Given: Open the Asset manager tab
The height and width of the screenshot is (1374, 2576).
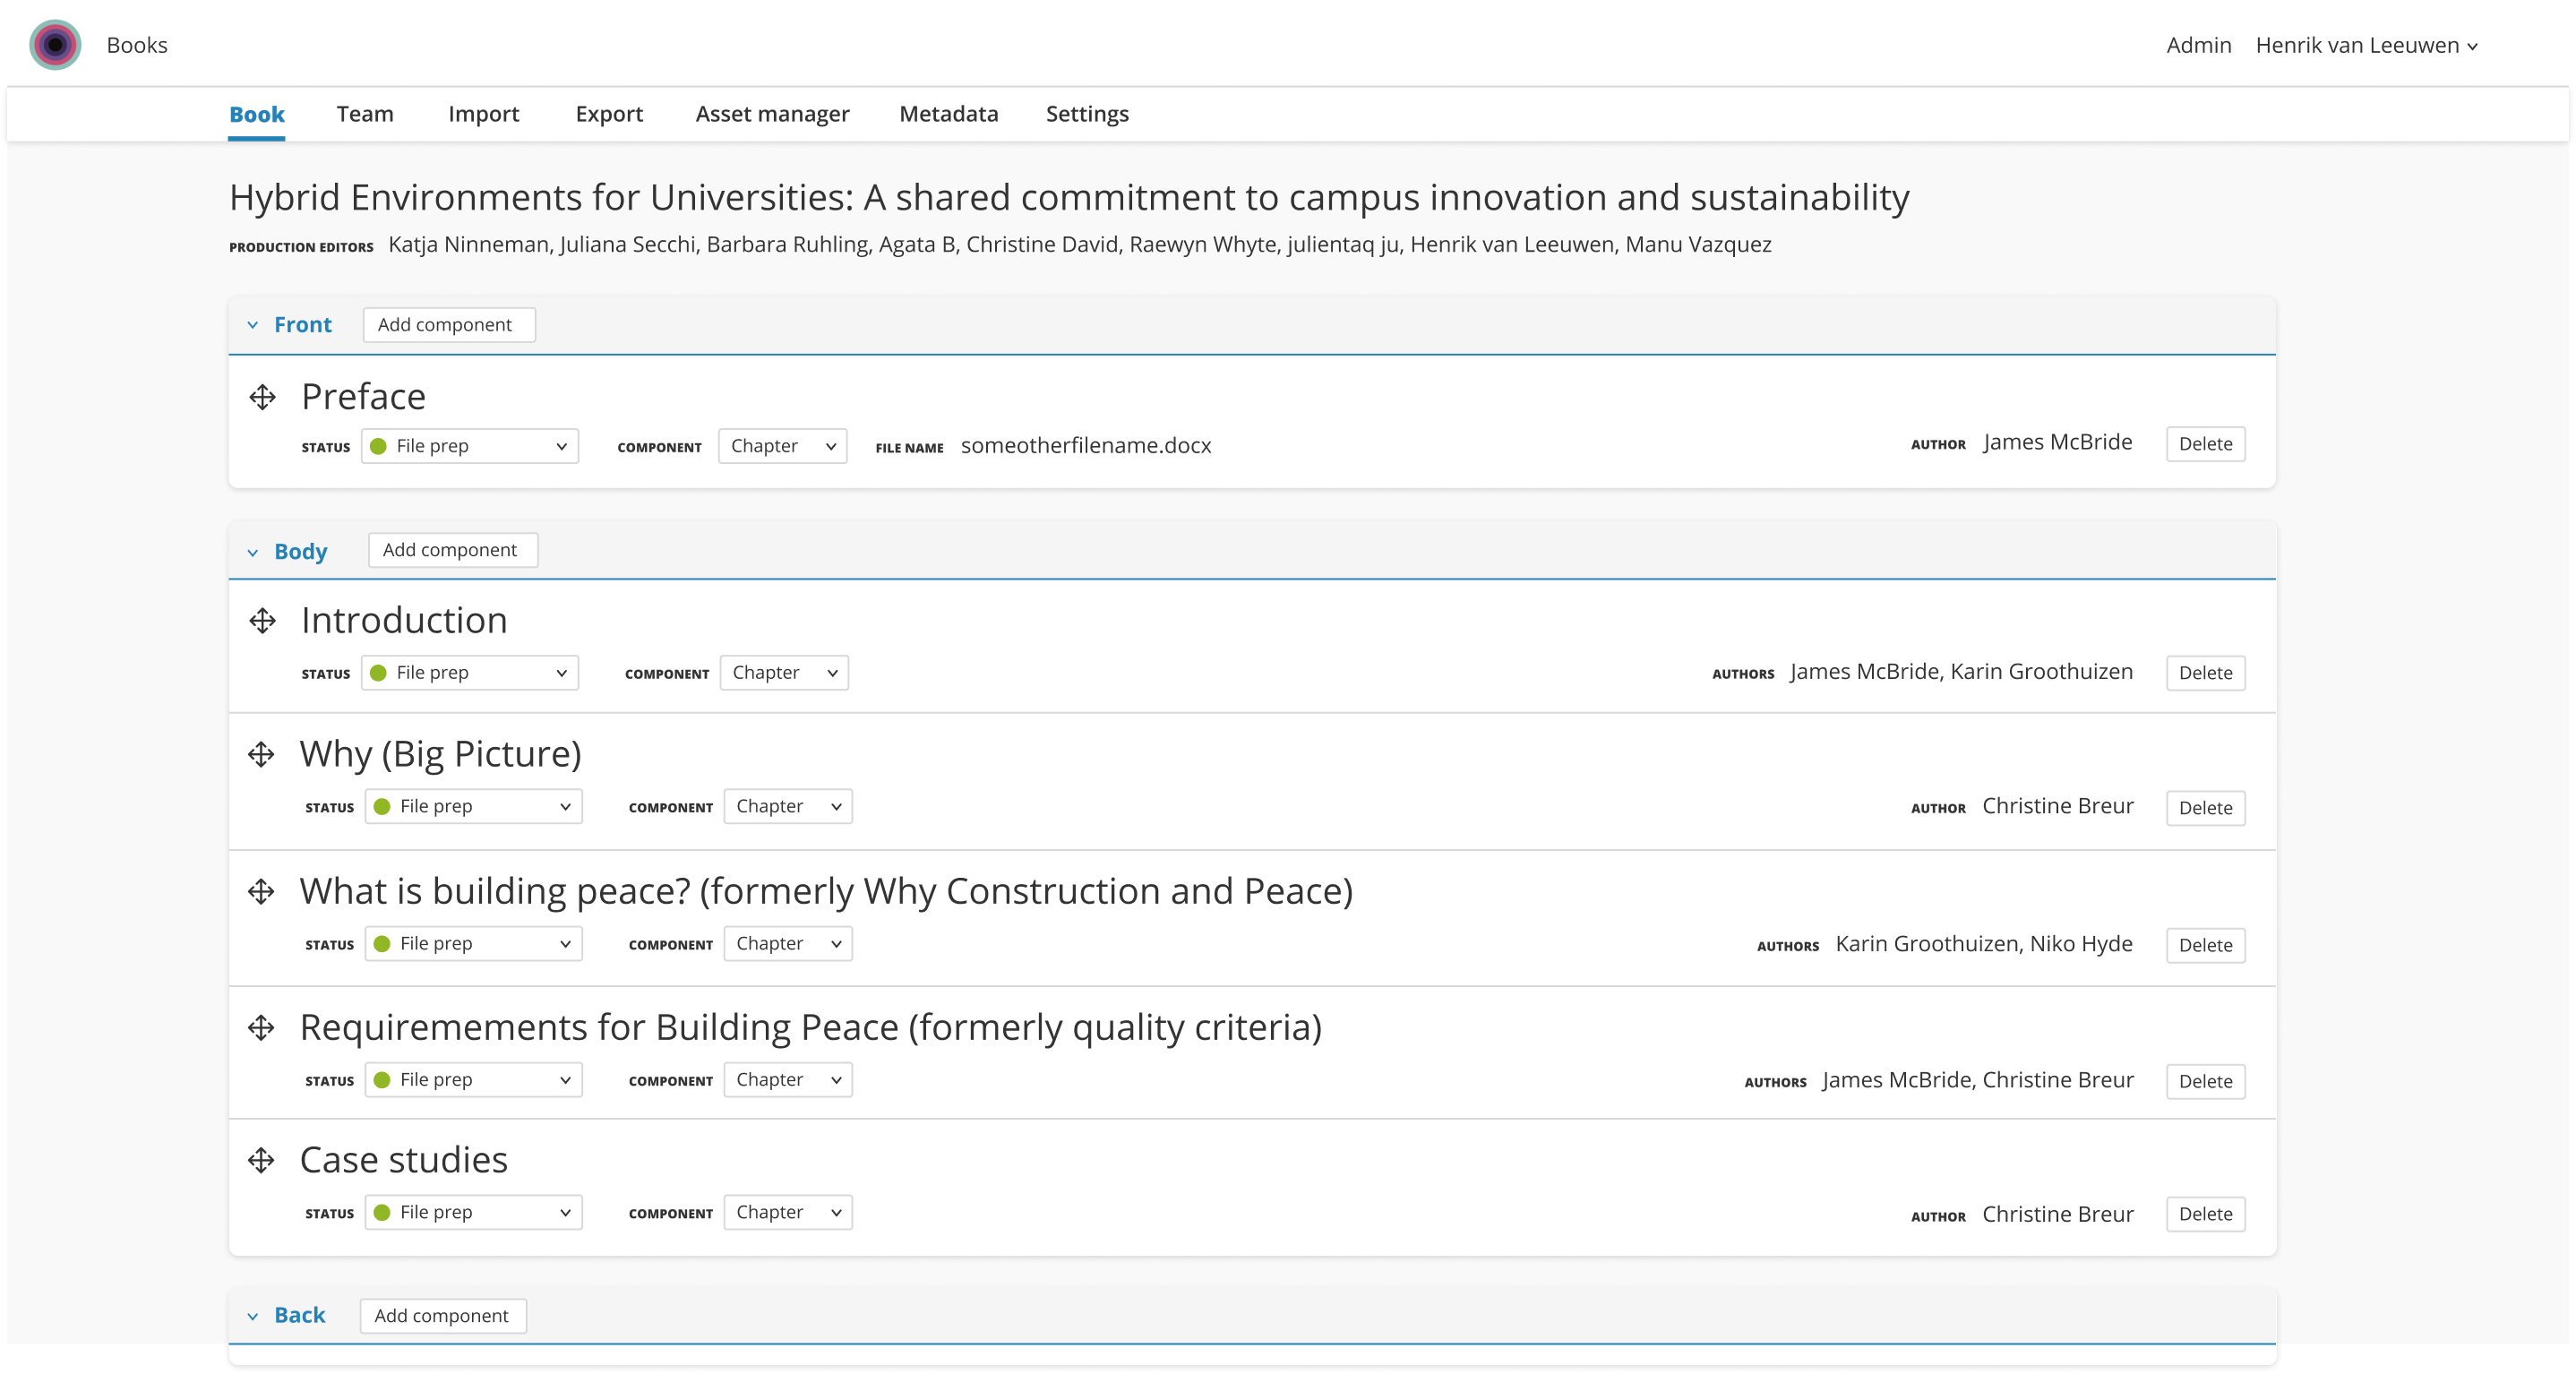Looking at the screenshot, I should 772,114.
